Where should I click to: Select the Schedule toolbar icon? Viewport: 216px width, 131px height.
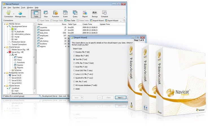pos(104,14)
